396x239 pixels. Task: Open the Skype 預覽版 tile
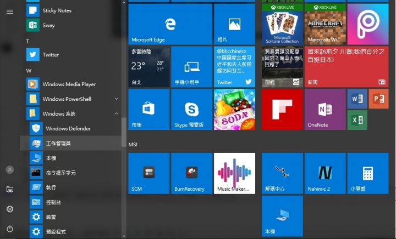tap(192, 110)
